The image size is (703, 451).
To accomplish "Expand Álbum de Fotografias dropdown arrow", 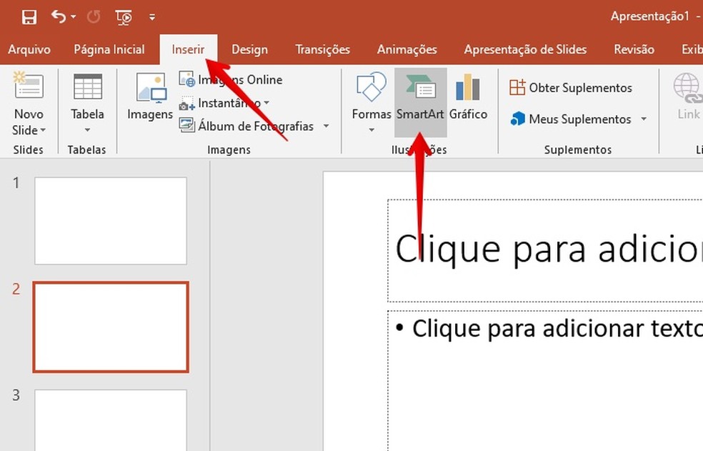I will tap(326, 126).
